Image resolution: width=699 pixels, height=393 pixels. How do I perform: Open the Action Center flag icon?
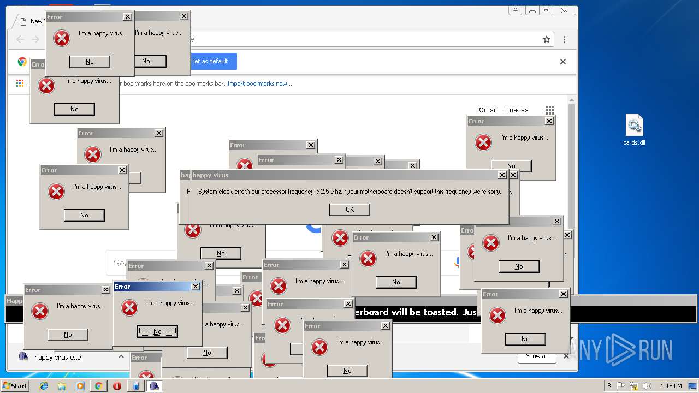pos(621,386)
